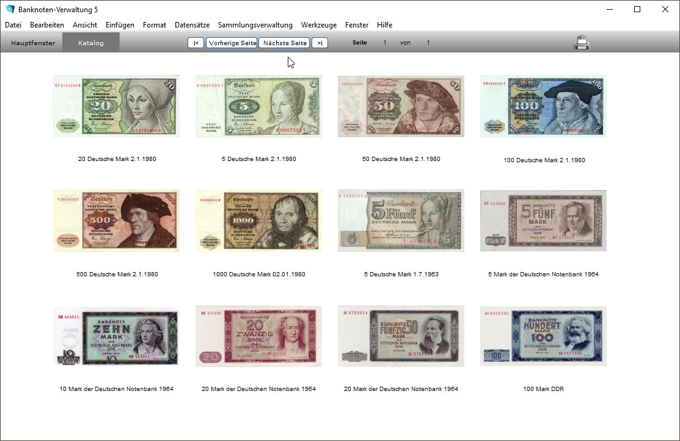Viewport: 680px width, 441px height.
Task: Click the Banknoten-Verwaltung app icon in title bar
Action: [x=10, y=9]
